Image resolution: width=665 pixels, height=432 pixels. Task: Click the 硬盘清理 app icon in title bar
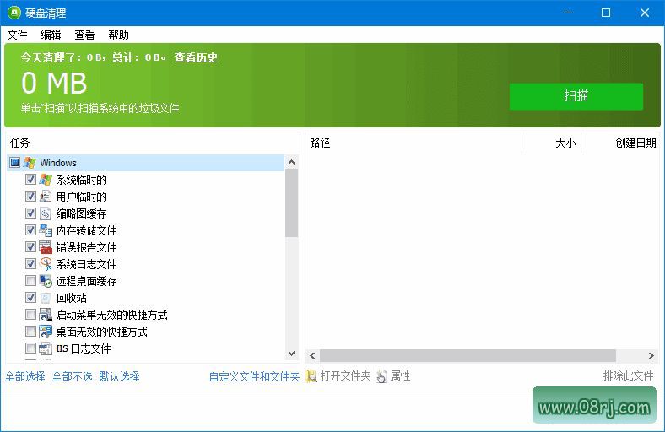tap(14, 13)
